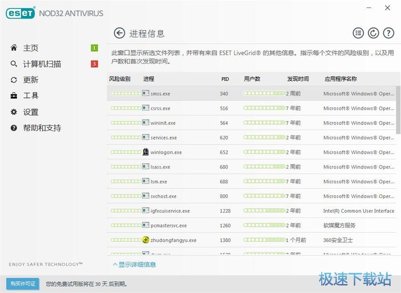Screen dimensions: 401x293
Task: Select the lsm.exe process name
Action: pyautogui.click(x=159, y=182)
